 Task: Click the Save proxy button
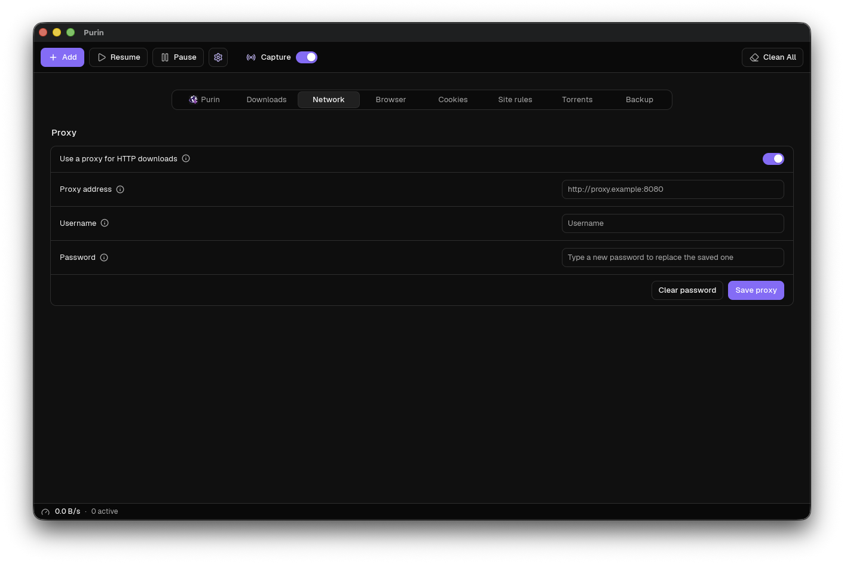[x=756, y=290]
